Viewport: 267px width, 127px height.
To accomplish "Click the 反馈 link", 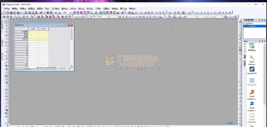I will 229,123.
